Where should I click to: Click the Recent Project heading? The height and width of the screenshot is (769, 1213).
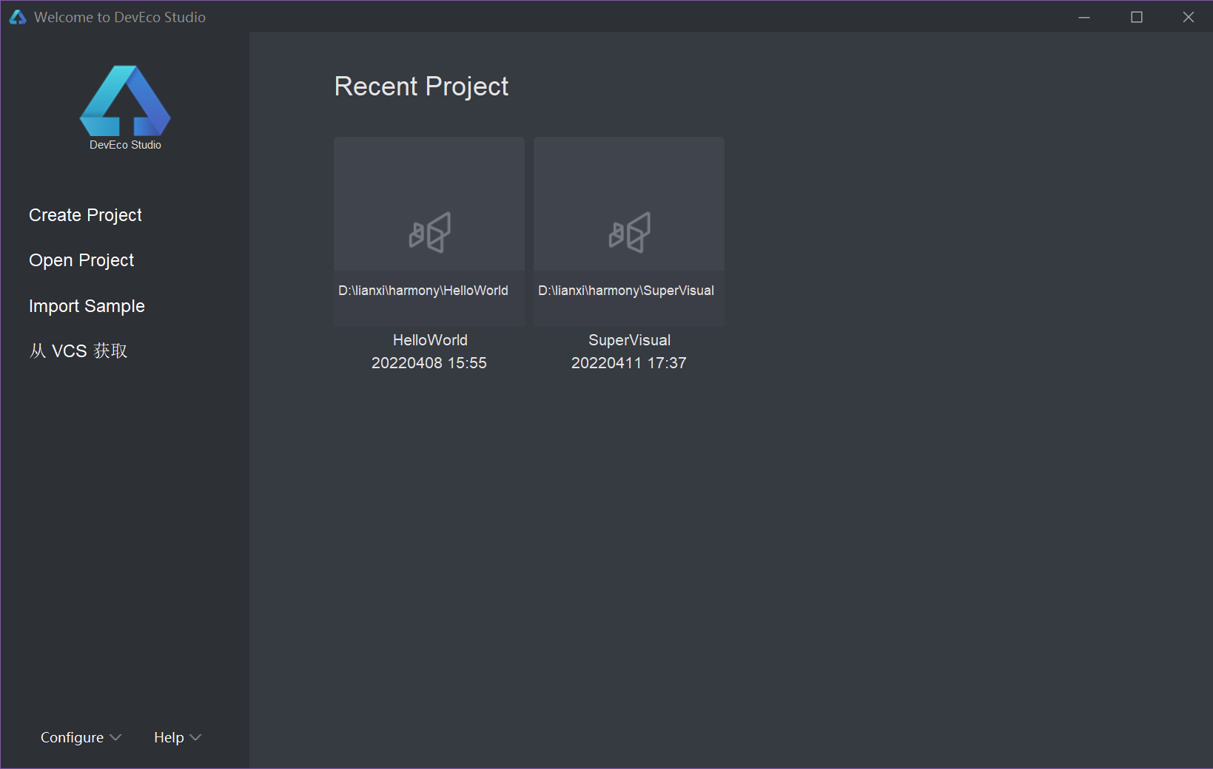tap(421, 87)
